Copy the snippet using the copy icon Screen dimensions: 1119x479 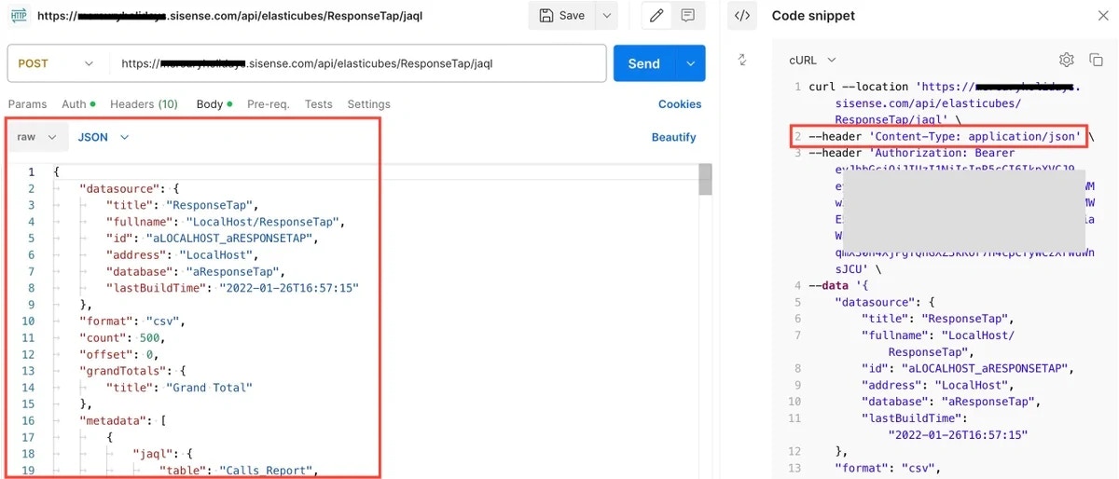point(1098,60)
